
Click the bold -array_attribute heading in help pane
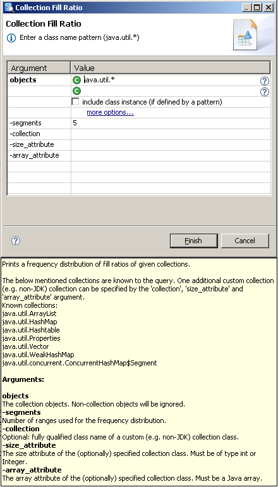point(32,470)
